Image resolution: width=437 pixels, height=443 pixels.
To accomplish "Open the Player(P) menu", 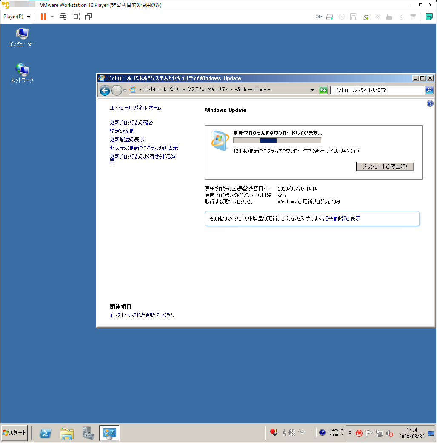I will point(17,17).
